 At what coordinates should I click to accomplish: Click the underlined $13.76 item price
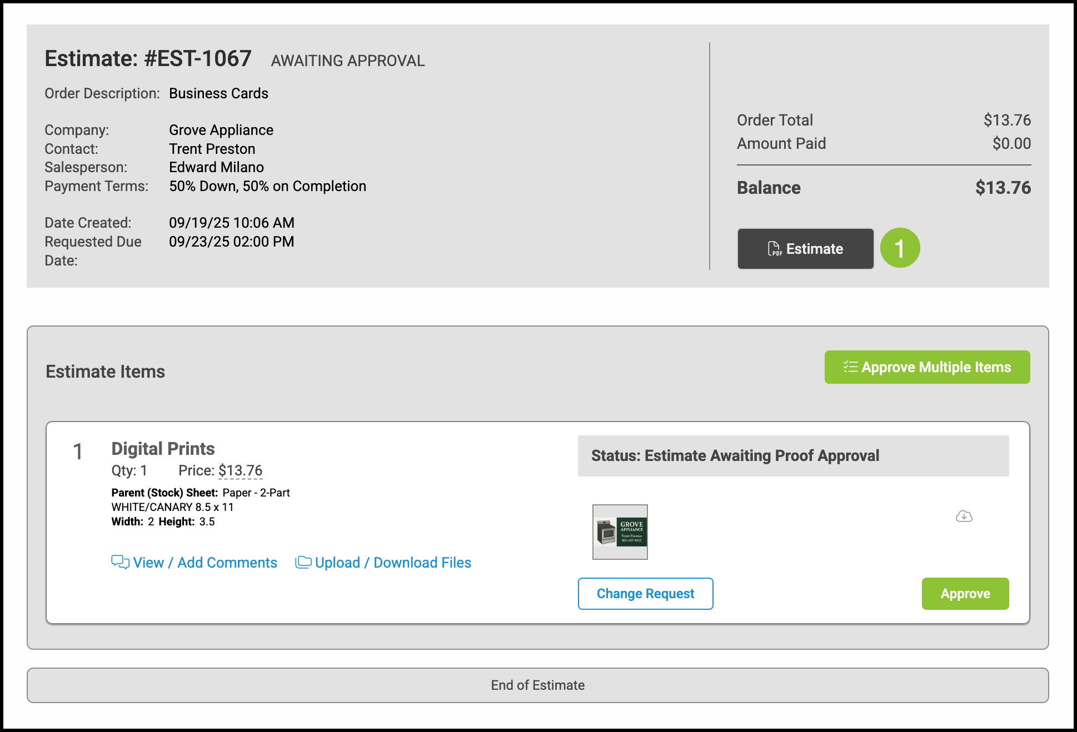pos(240,470)
